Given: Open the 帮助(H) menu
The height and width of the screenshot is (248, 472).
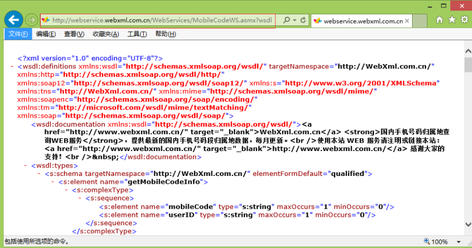Looking at the screenshot, I should coord(165,34).
